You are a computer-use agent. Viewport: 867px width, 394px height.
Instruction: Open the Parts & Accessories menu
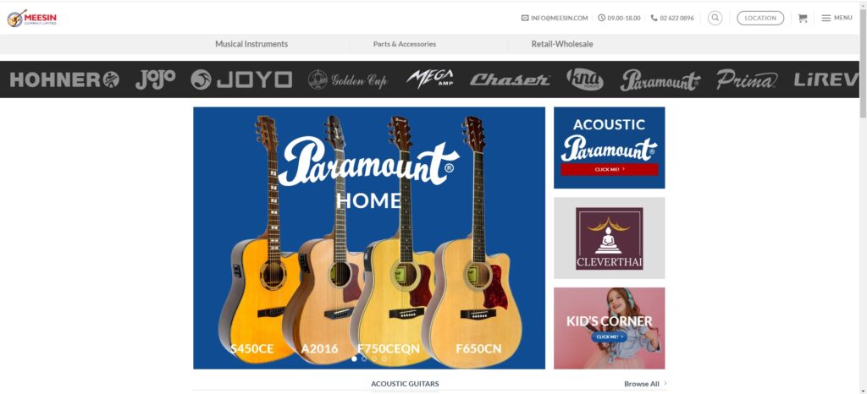[405, 44]
